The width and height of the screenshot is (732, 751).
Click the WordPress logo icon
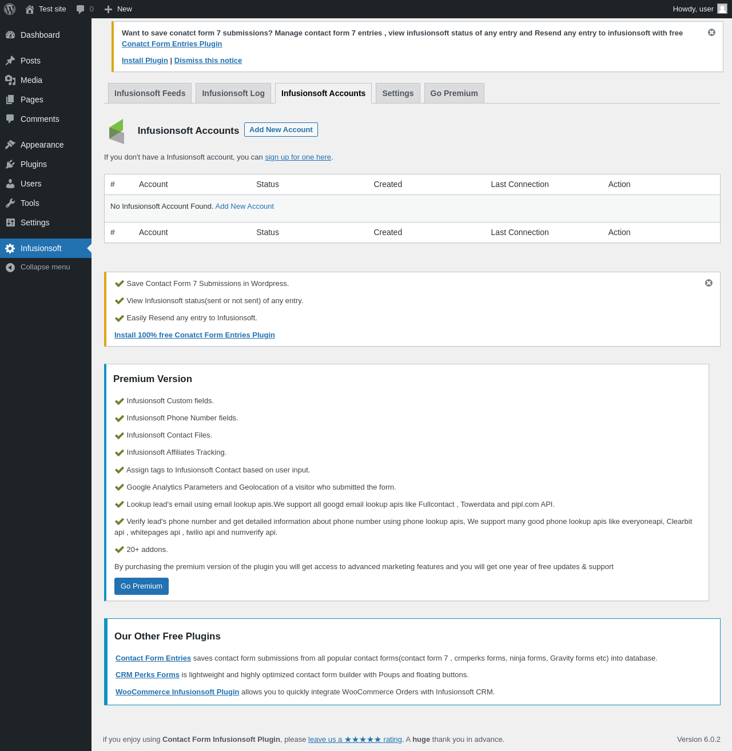(10, 9)
